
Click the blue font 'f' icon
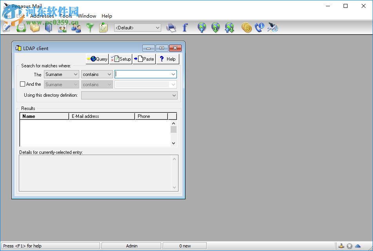pos(185,27)
